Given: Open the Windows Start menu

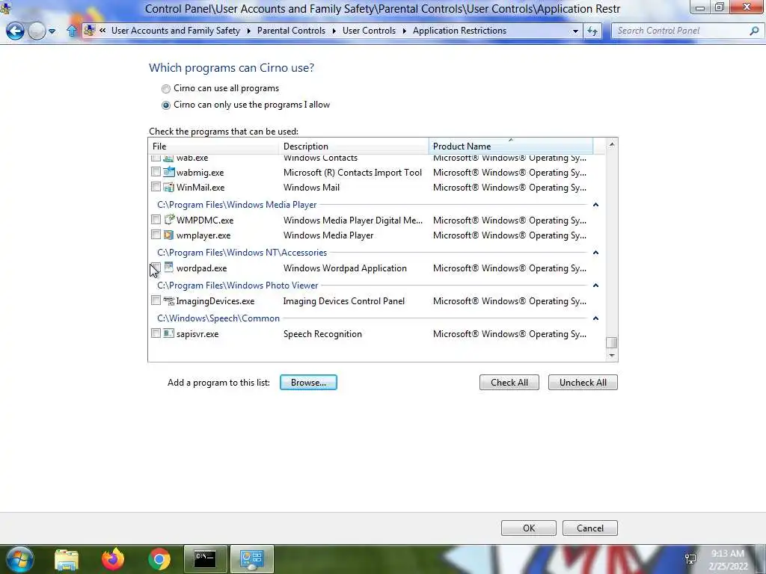Looking at the screenshot, I should click(x=19, y=559).
